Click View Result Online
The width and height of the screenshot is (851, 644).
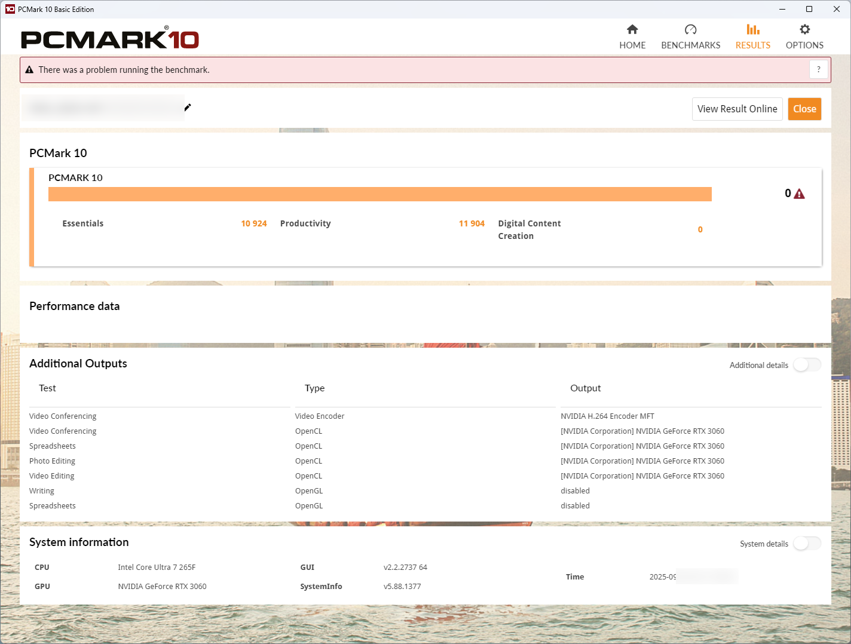point(737,109)
